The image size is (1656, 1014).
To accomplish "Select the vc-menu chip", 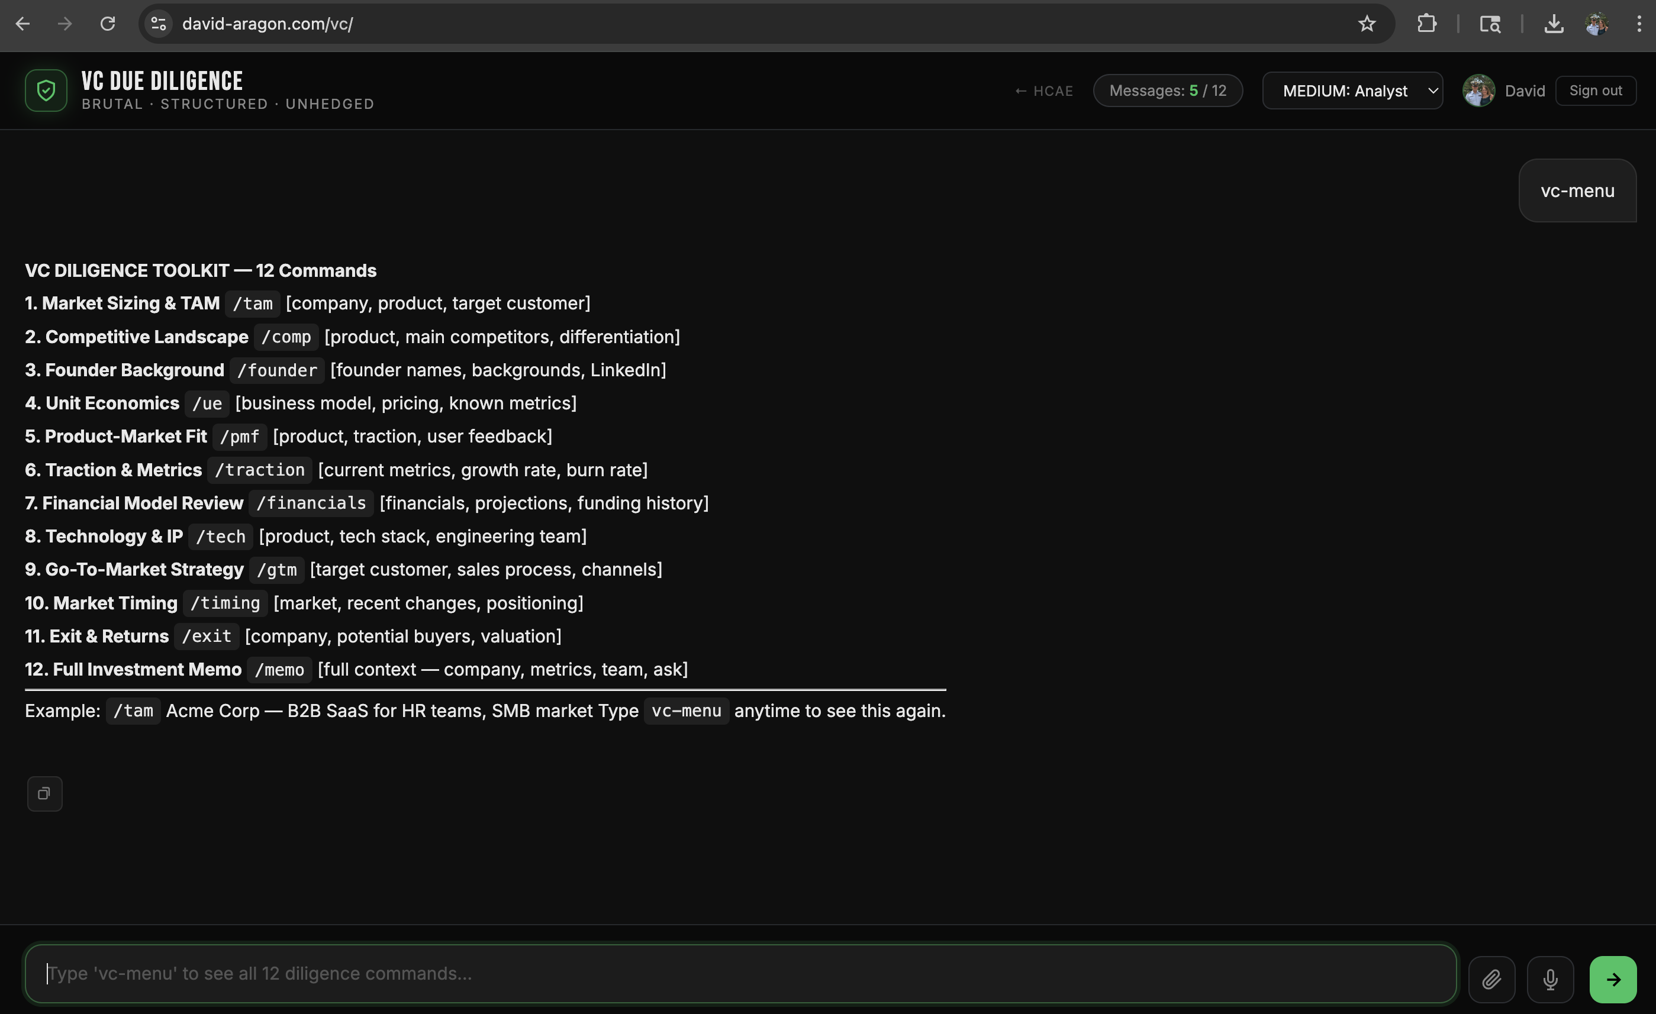I will coord(1577,190).
